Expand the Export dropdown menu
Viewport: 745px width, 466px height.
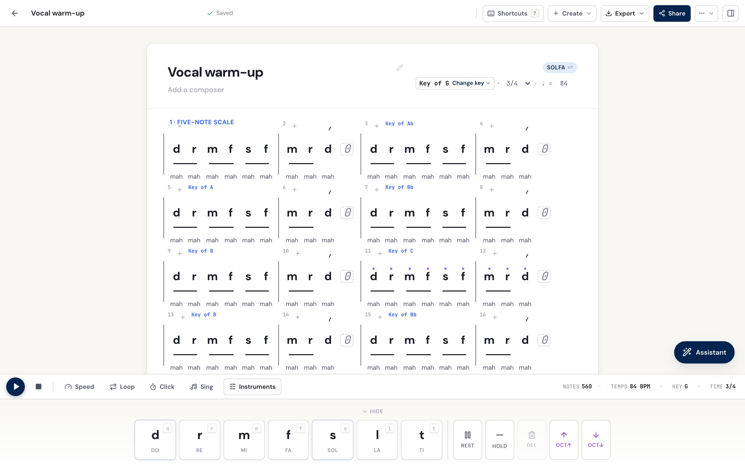point(625,13)
